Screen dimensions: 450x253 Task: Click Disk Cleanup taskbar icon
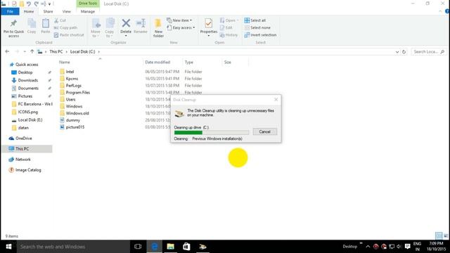point(202,247)
